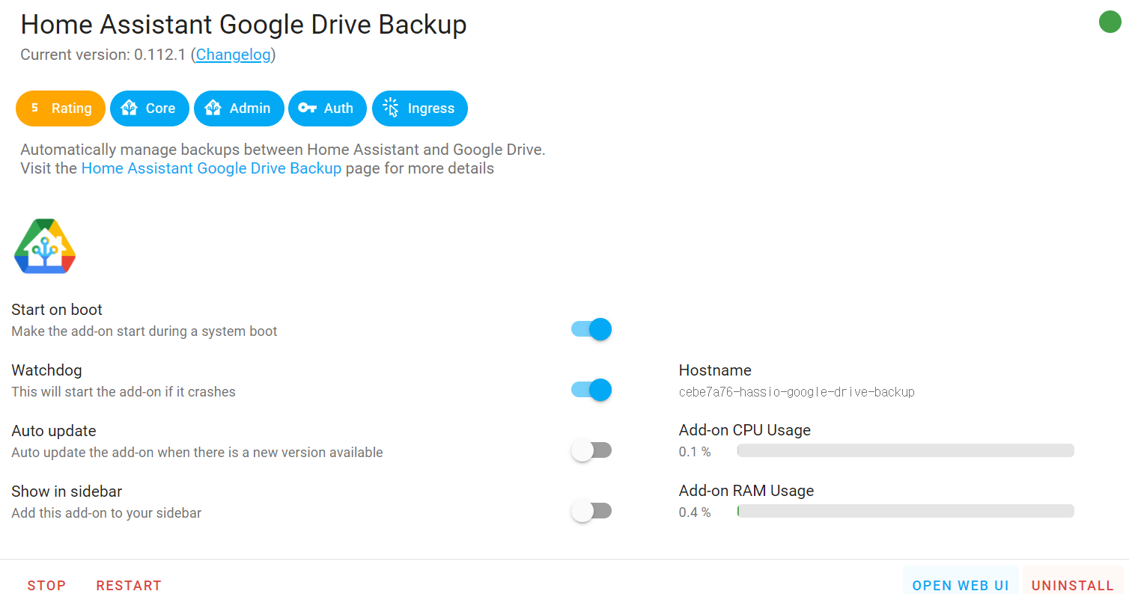Click the Auto update label
Image resolution: width=1129 pixels, height=594 pixels.
point(54,431)
